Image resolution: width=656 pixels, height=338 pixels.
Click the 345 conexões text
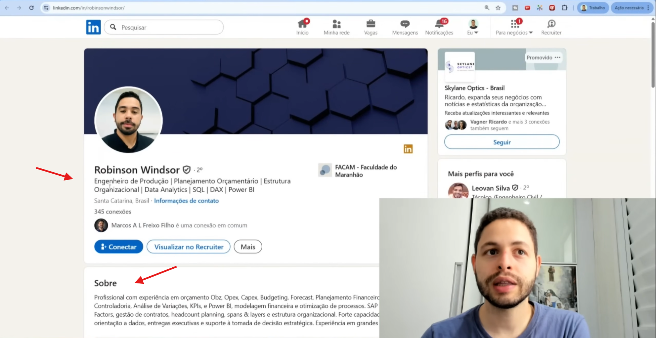(113, 212)
